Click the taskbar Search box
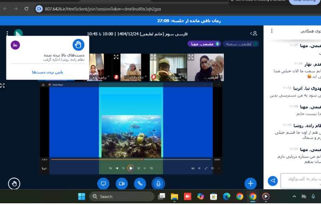Image resolution: width=321 pixels, height=205 pixels. (122, 196)
